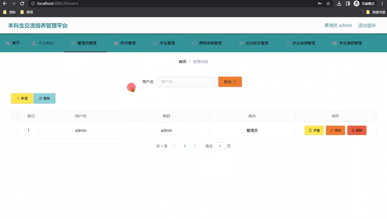Open 学生成绩管理 menu
Viewport: 387px width, 219px height.
[303, 43]
